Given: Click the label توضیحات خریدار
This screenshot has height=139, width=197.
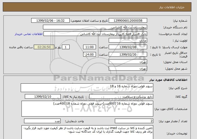Looking at the screenshot, I should pyautogui.click(x=177, y=133).
